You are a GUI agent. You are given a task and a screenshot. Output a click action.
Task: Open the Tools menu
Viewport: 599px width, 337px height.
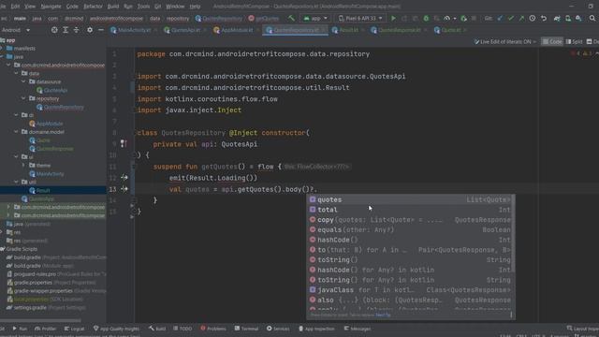coord(143,7)
